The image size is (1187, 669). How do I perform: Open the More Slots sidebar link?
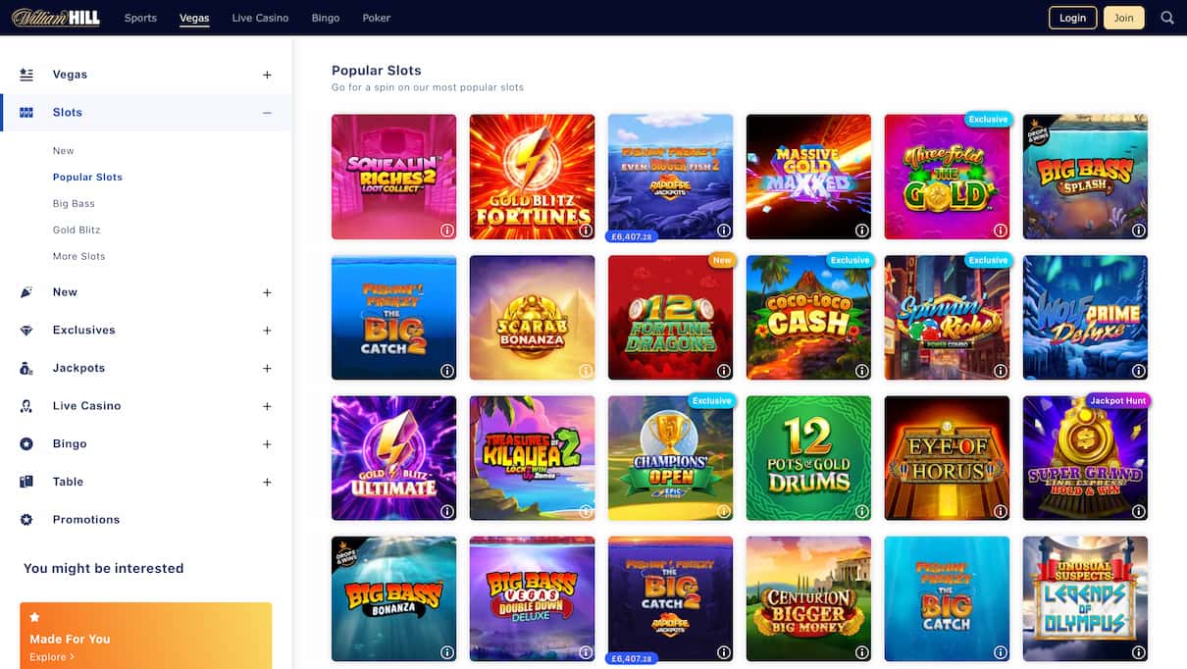tap(78, 257)
